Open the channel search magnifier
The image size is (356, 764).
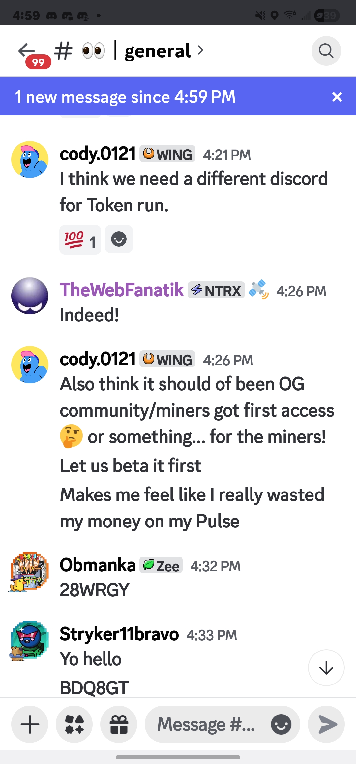tap(326, 51)
